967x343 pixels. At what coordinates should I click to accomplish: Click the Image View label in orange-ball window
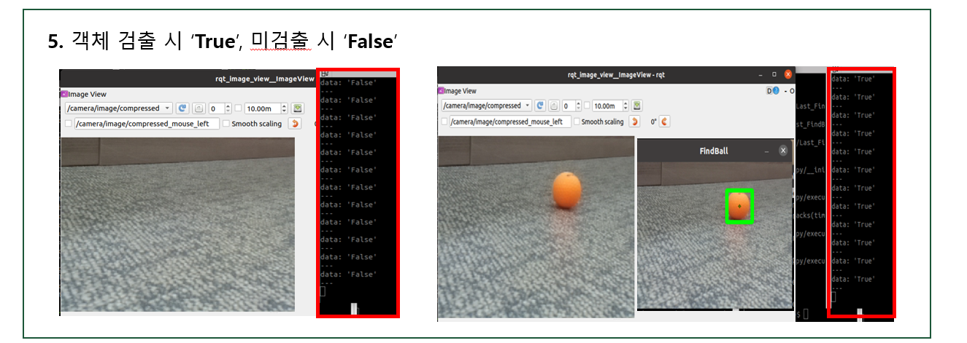click(x=461, y=91)
